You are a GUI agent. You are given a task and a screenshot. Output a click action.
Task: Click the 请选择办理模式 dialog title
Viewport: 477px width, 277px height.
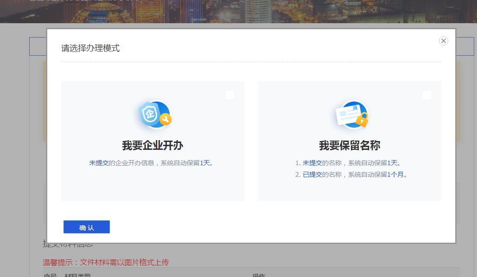[x=89, y=48]
